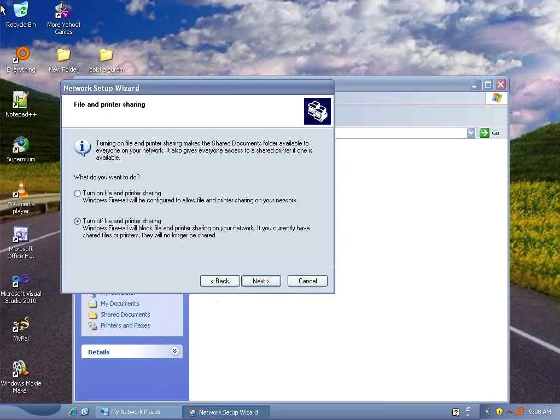Click the second quick launch icon beside Internet Explorer
Viewport: 560px width, 420px height.
coord(85,412)
